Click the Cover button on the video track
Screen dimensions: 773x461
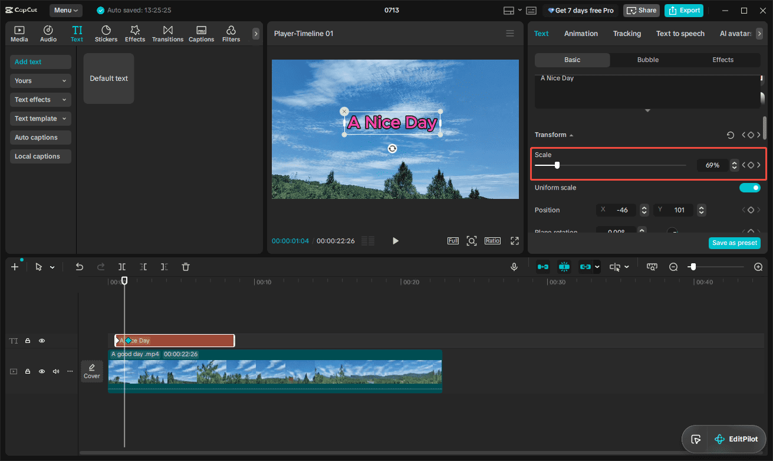pyautogui.click(x=92, y=371)
